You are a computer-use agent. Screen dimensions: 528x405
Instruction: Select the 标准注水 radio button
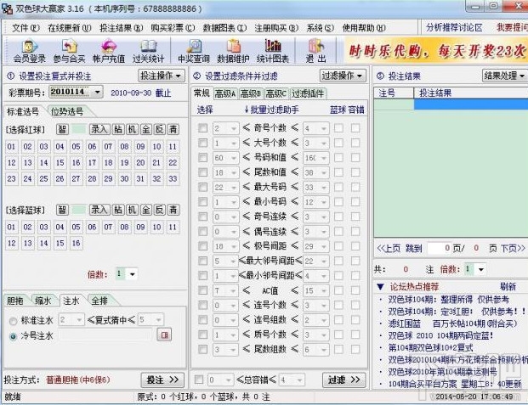tap(13, 321)
